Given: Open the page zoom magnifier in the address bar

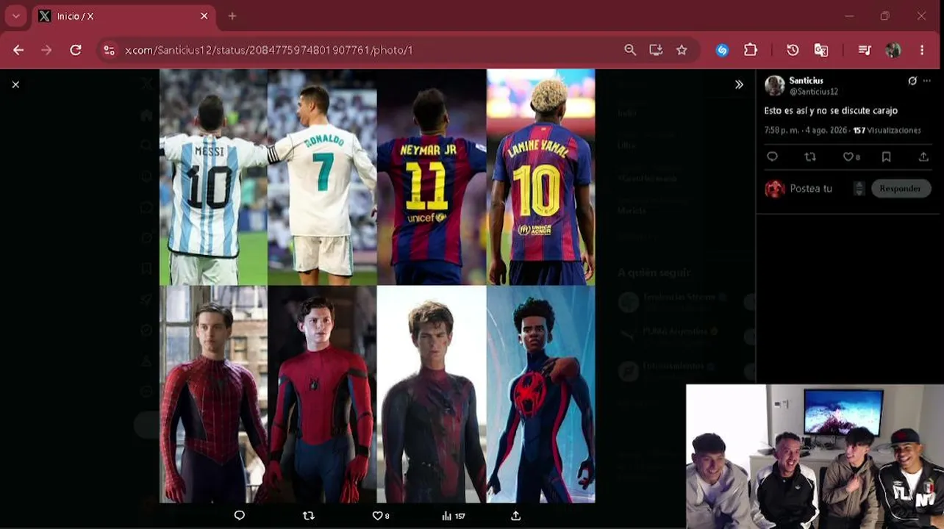Looking at the screenshot, I should pos(630,50).
